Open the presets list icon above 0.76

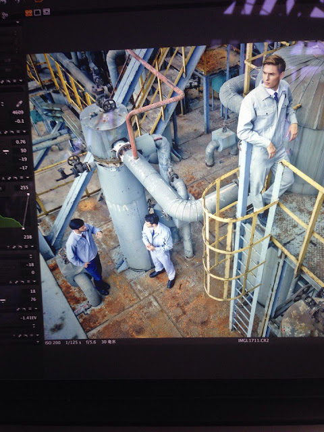pos(20,132)
